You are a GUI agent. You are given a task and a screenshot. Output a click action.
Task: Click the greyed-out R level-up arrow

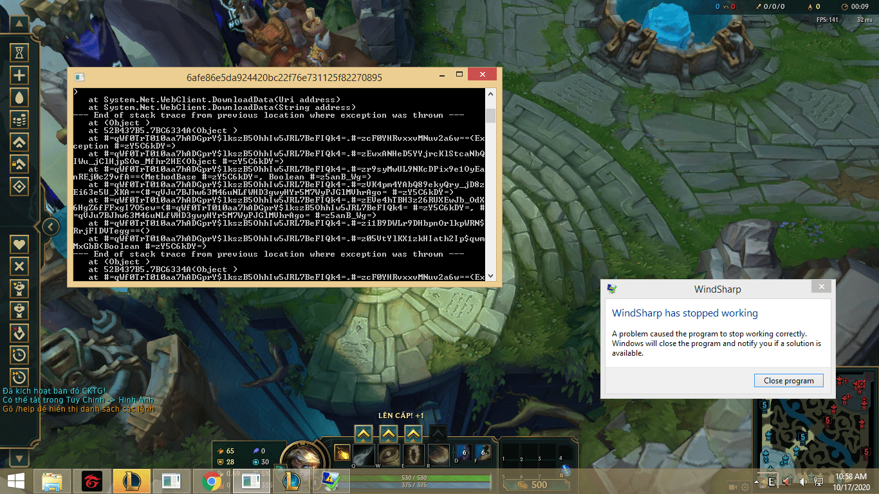438,434
